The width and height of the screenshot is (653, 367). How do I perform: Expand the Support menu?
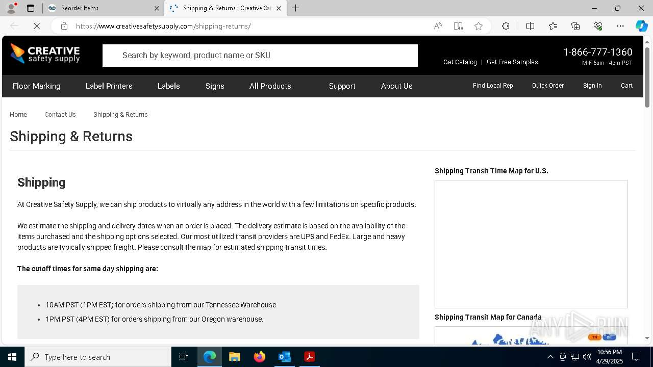pyautogui.click(x=342, y=86)
